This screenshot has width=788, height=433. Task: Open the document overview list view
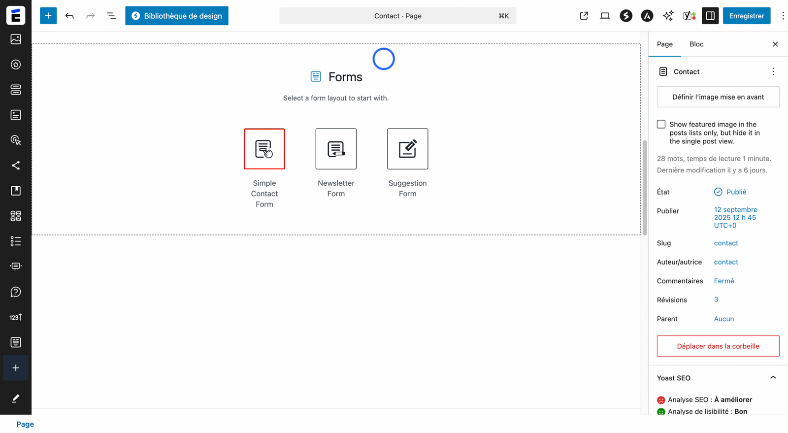[111, 16]
